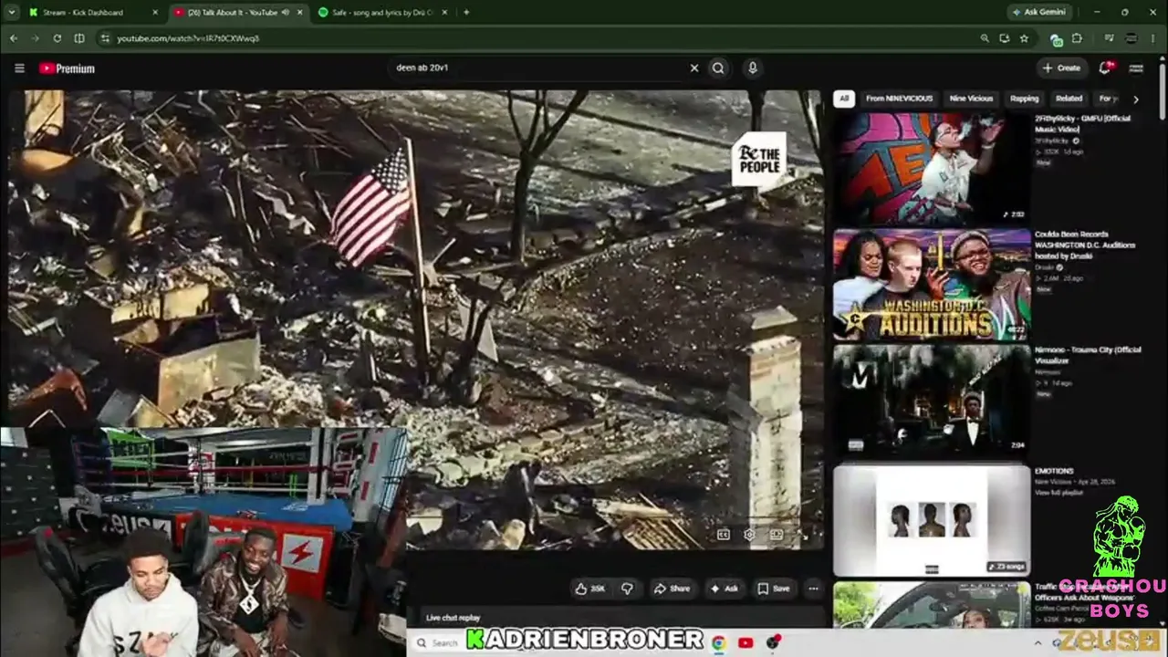Share the video
The height and width of the screenshot is (657, 1168).
672,589
